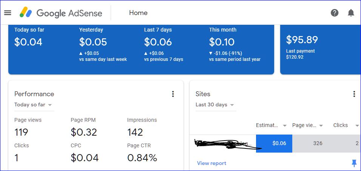Click the Page CTR 0.84% value
Screen dimensions: 361x171
[142, 158]
